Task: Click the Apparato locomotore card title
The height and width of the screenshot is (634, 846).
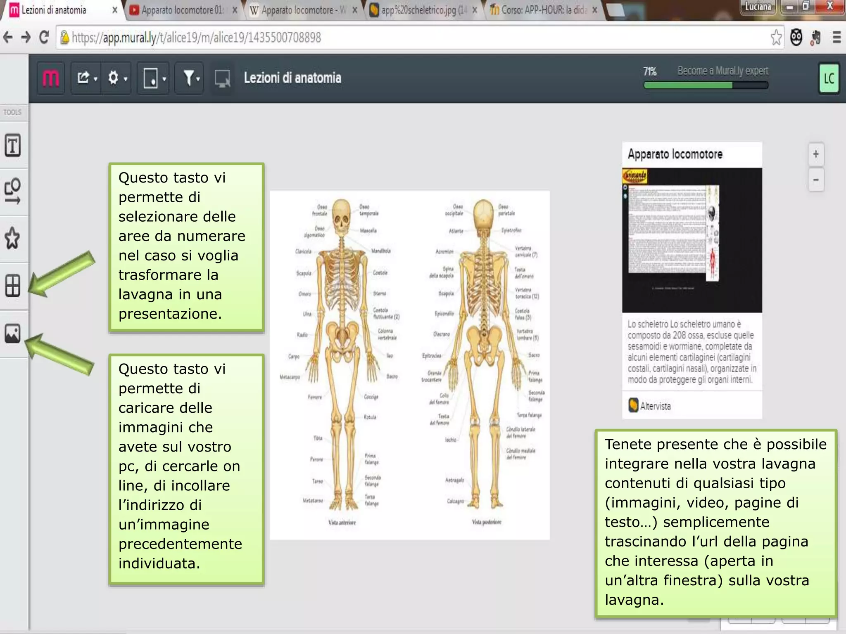Action: [x=675, y=154]
